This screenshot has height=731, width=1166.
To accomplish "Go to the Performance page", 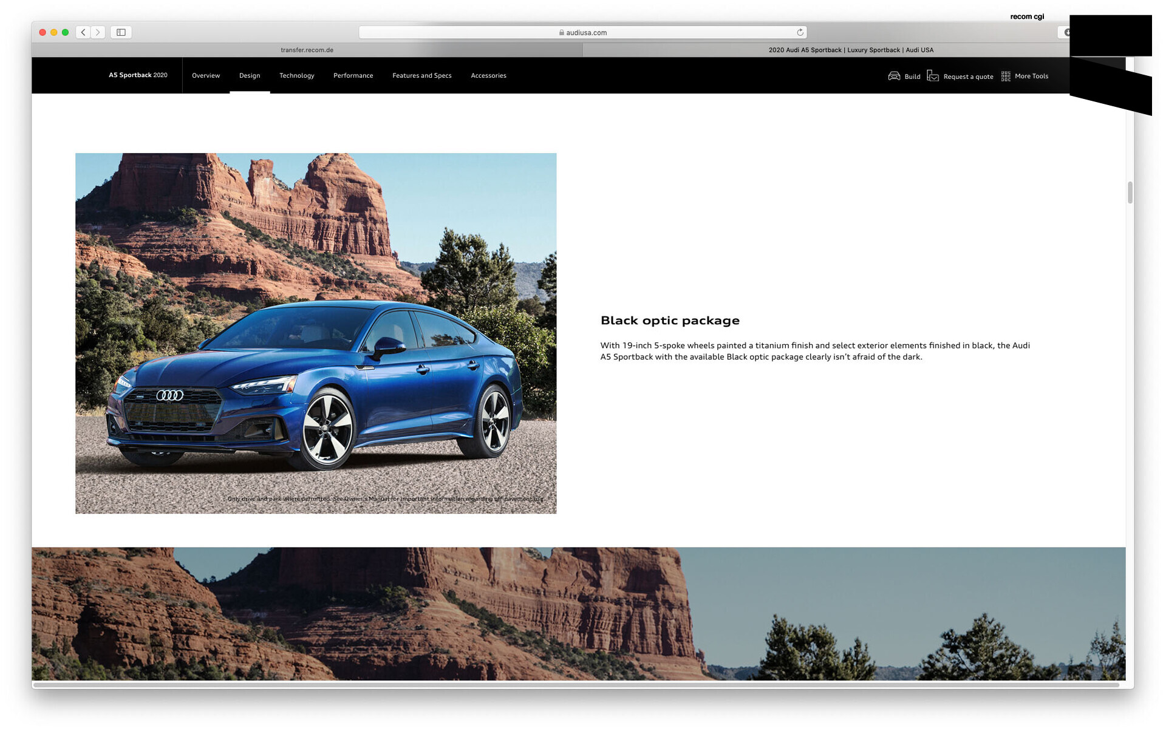I will (x=353, y=75).
